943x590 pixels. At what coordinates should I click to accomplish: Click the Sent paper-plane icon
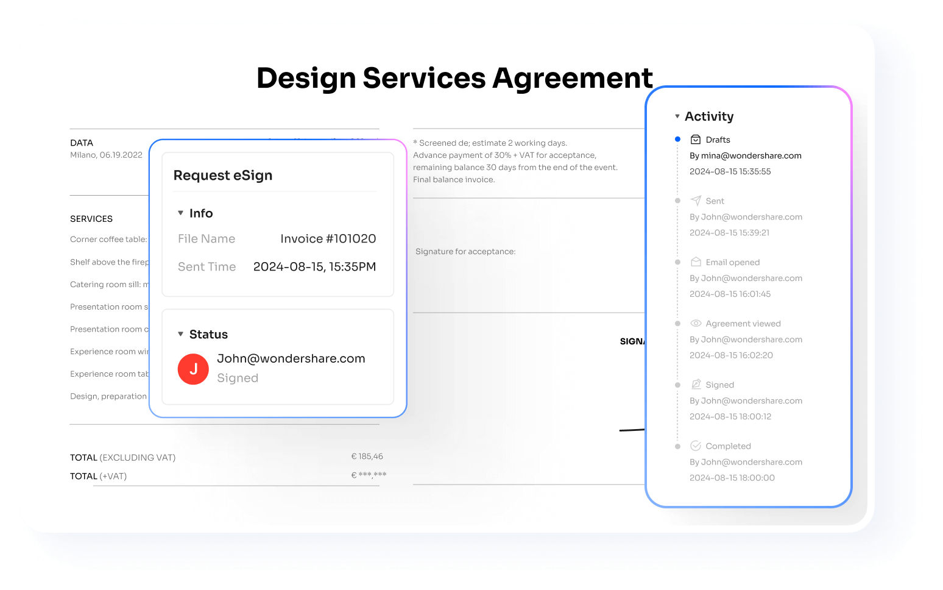[696, 201]
